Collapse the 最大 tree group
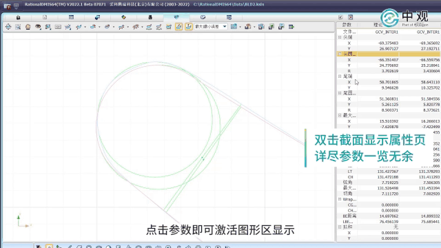The height and width of the screenshot is (248, 441). click(340, 116)
